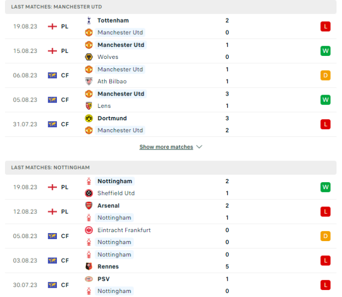342x297 pixels.
Task: Open the Manchester Utd vs Lens match row
Action: click(x=168, y=100)
